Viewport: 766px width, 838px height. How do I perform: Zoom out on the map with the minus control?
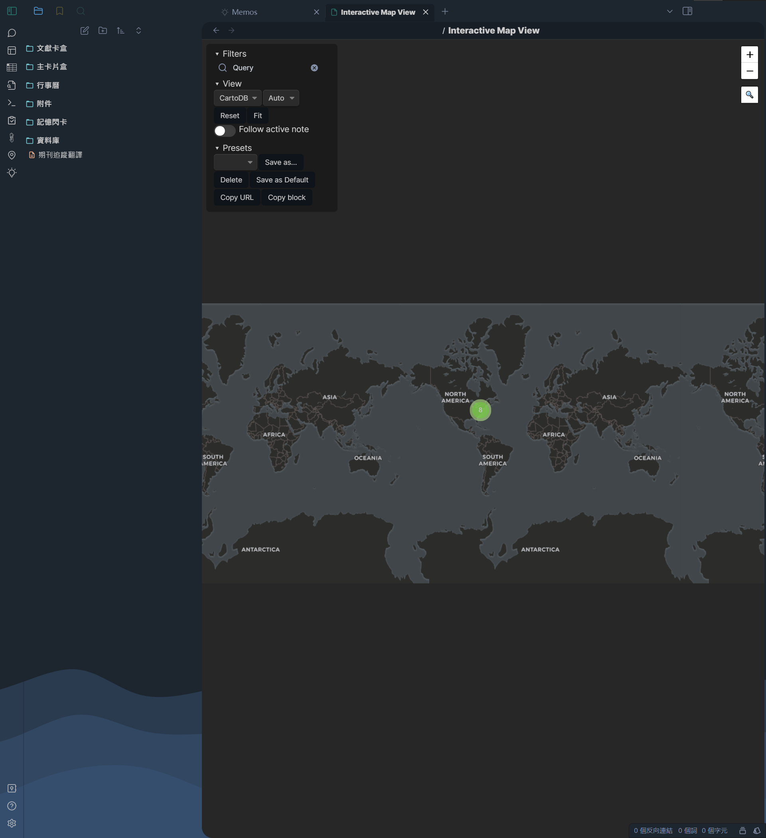[x=749, y=71]
